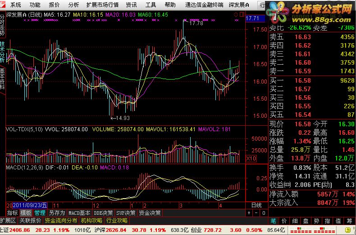Click the 日线 period label
Image resolution: width=356 pixels, height=235 pixels.
(x=256, y=205)
